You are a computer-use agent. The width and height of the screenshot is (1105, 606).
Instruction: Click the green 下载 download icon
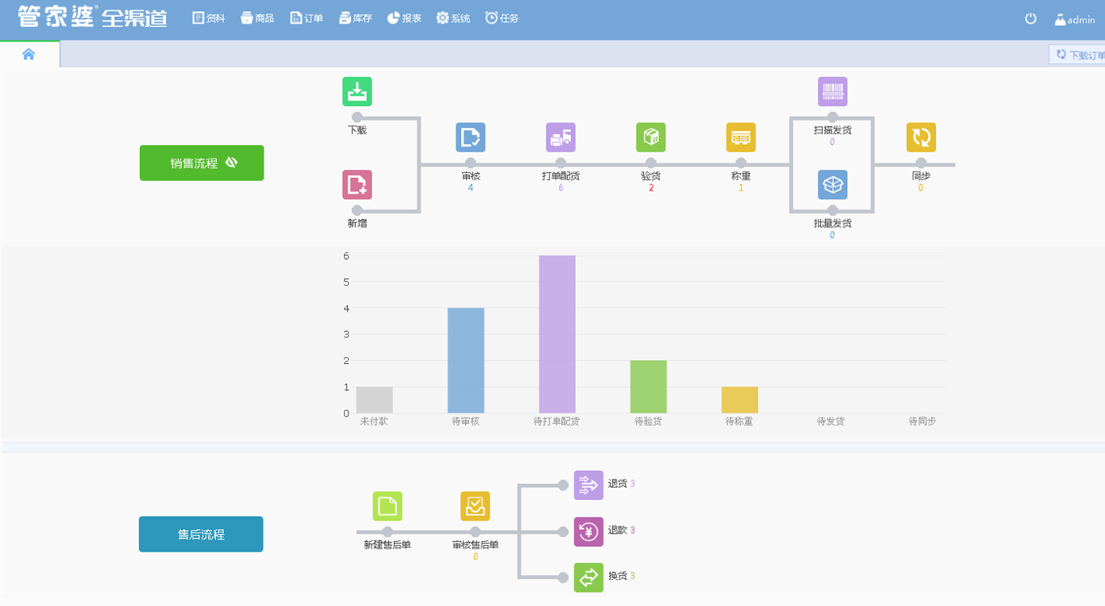(x=357, y=91)
